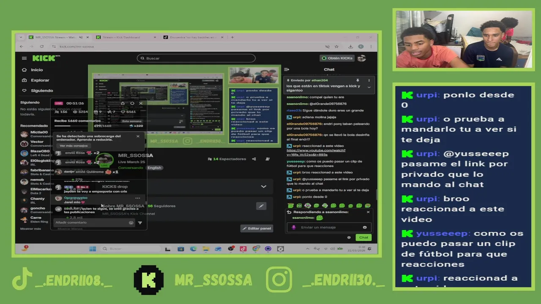
Task: Open comment filter funnel icon
Action: [140, 223]
